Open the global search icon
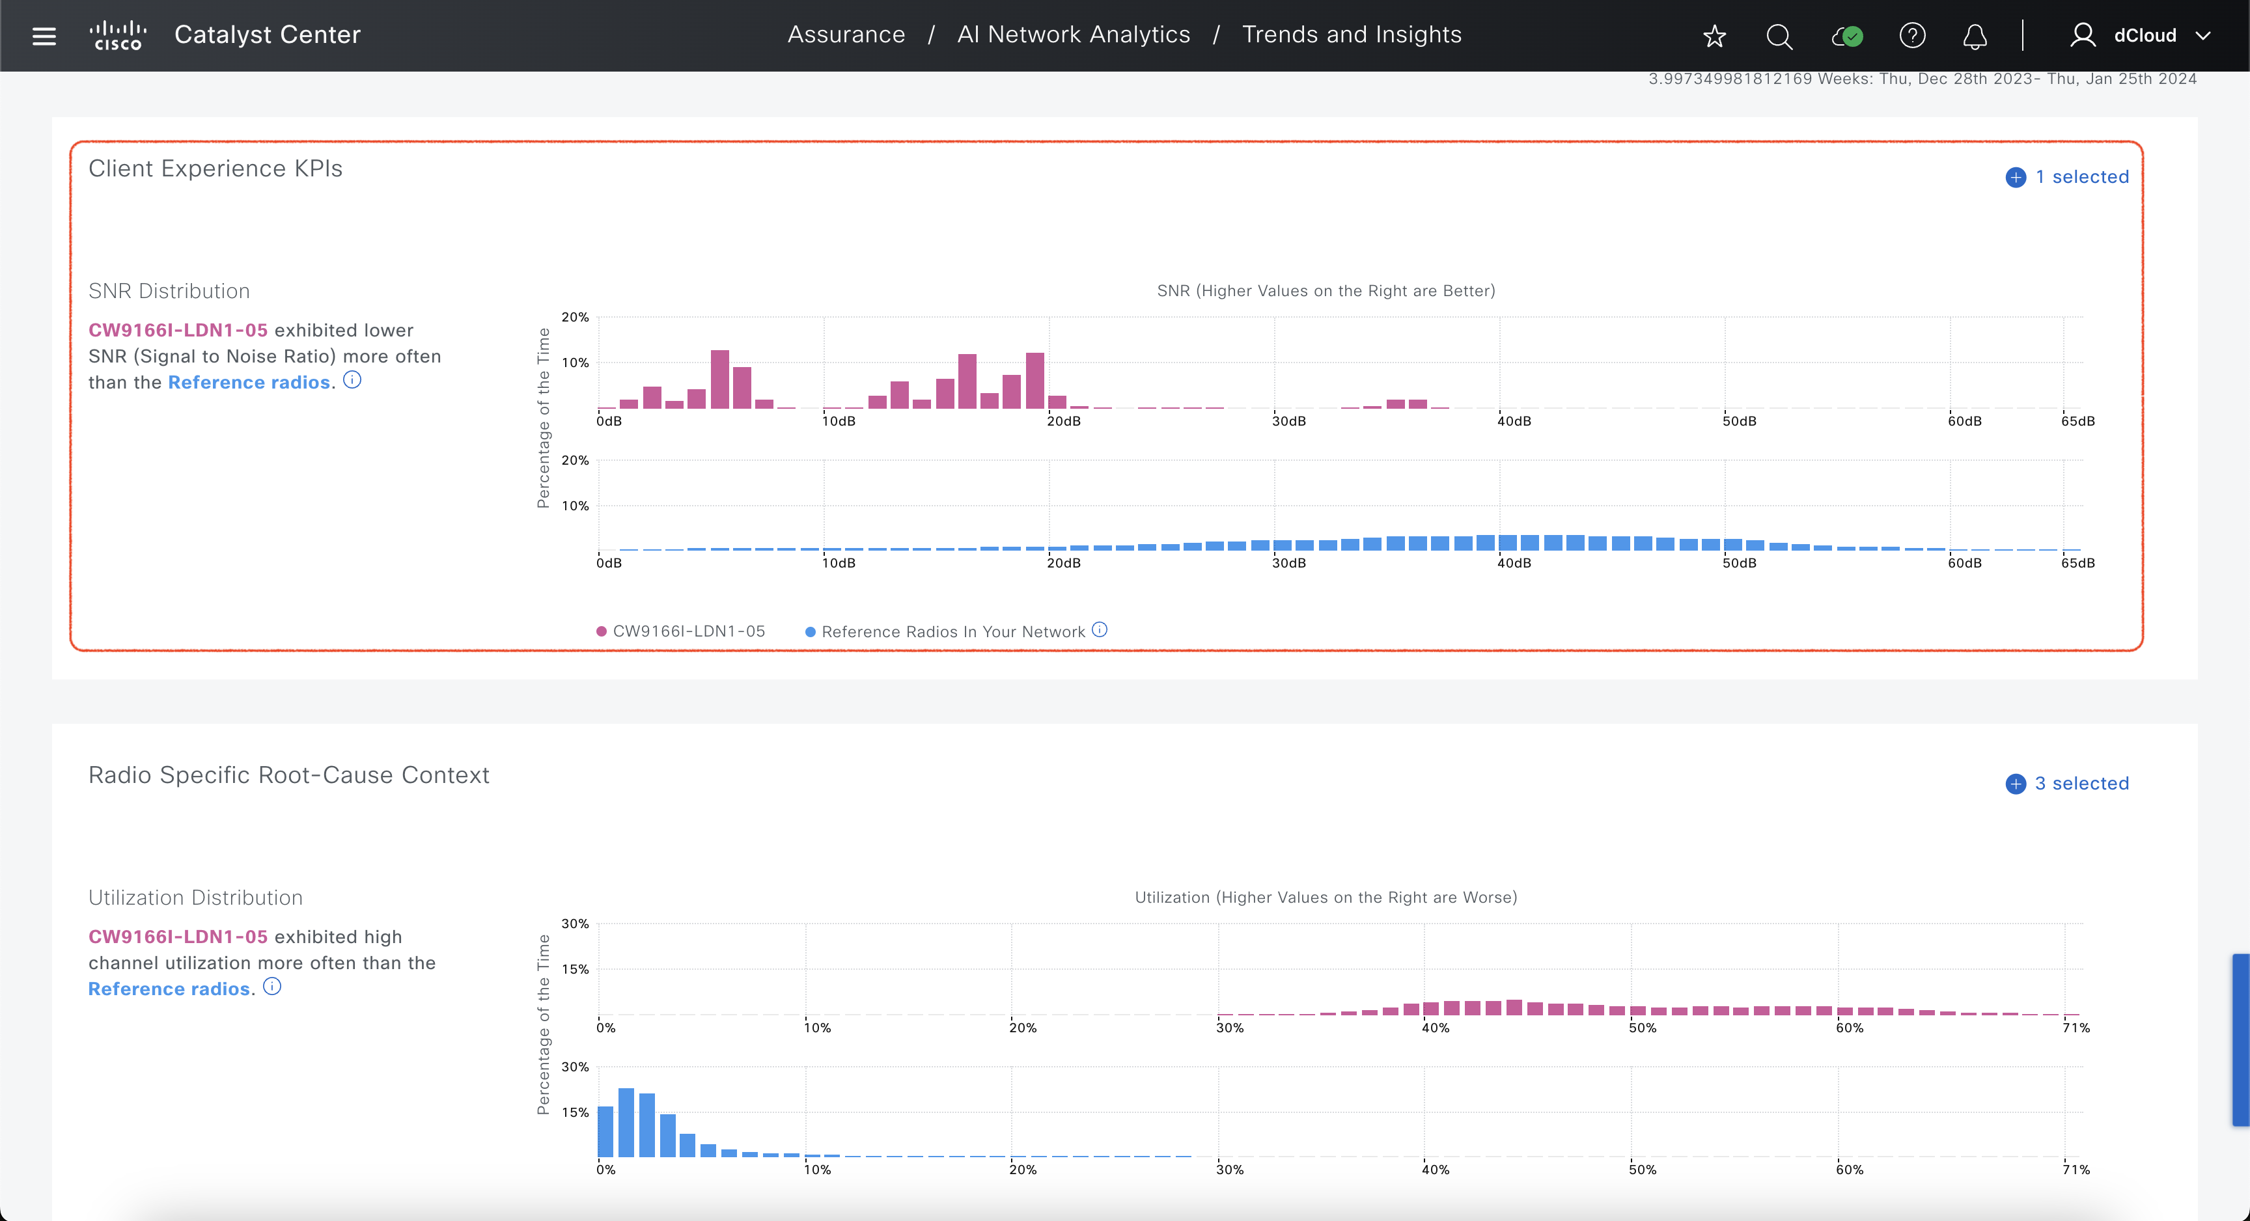This screenshot has height=1221, width=2250. click(1779, 36)
